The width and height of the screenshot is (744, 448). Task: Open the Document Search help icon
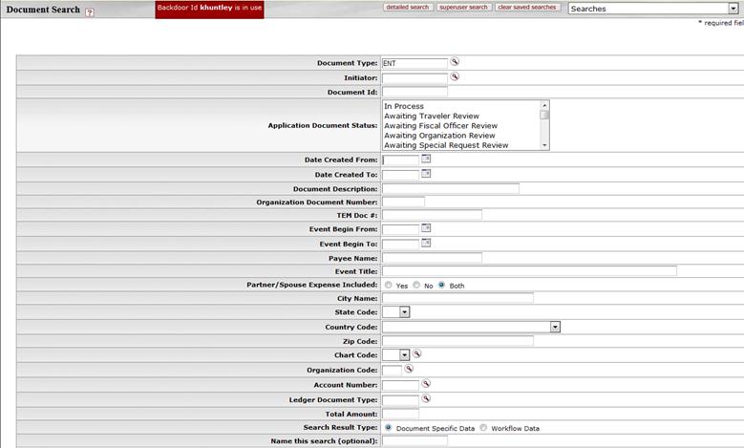click(89, 12)
